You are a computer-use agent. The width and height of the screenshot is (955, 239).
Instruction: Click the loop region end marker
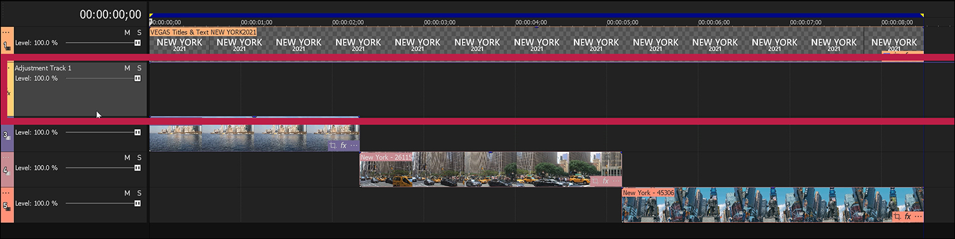(x=922, y=15)
